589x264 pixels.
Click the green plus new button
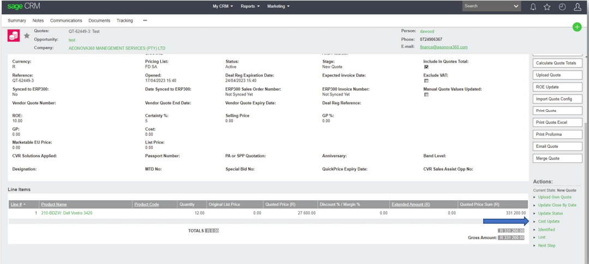[577, 27]
